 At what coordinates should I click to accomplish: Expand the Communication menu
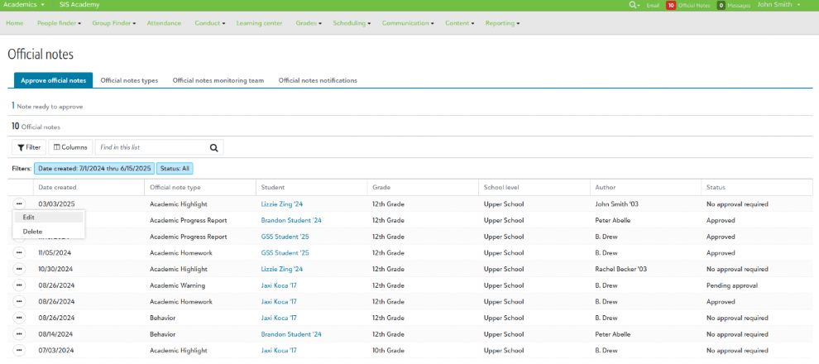(x=408, y=23)
